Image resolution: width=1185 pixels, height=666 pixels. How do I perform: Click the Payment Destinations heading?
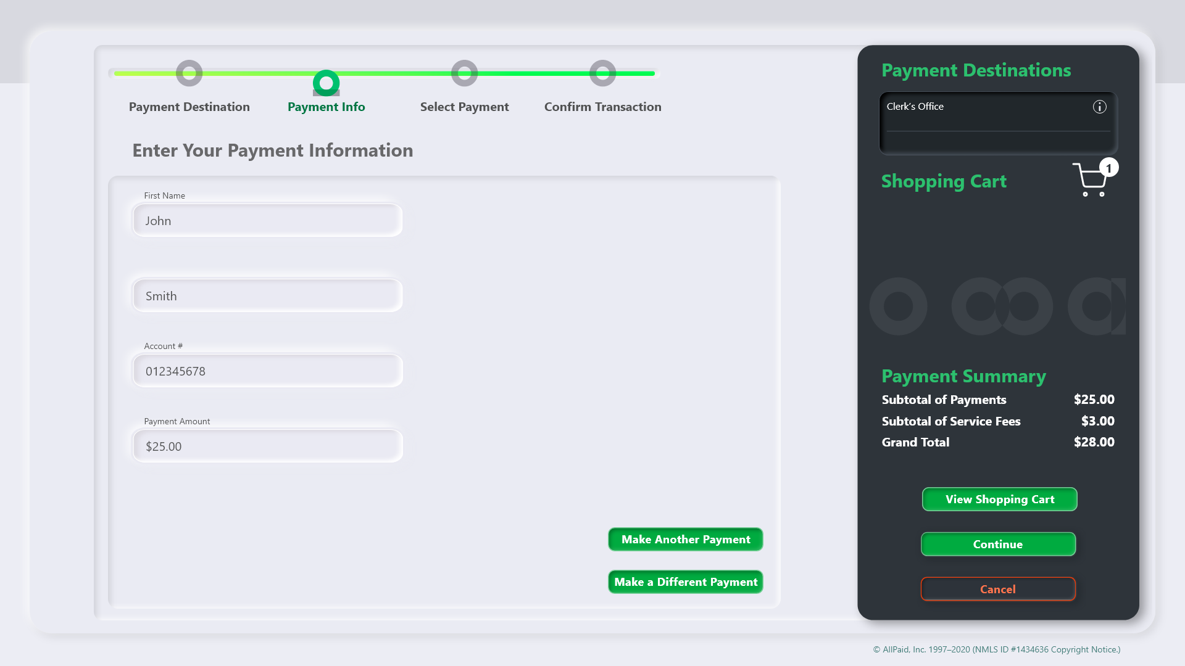[976, 70]
